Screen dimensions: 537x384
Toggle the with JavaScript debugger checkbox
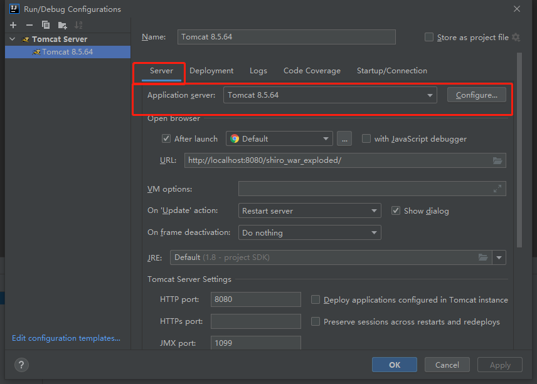pyautogui.click(x=366, y=138)
